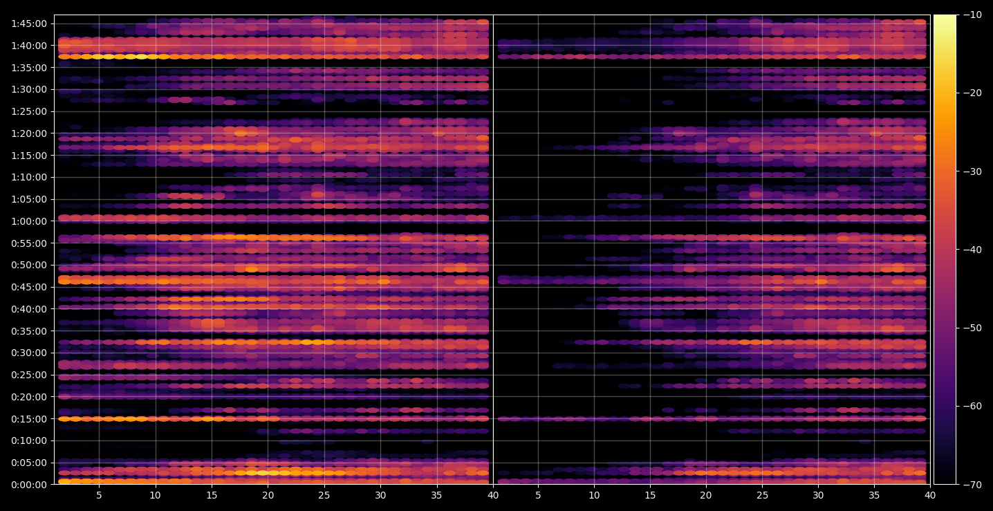Click x-axis label 15 under the left plot
This screenshot has height=511, width=993.
click(212, 495)
